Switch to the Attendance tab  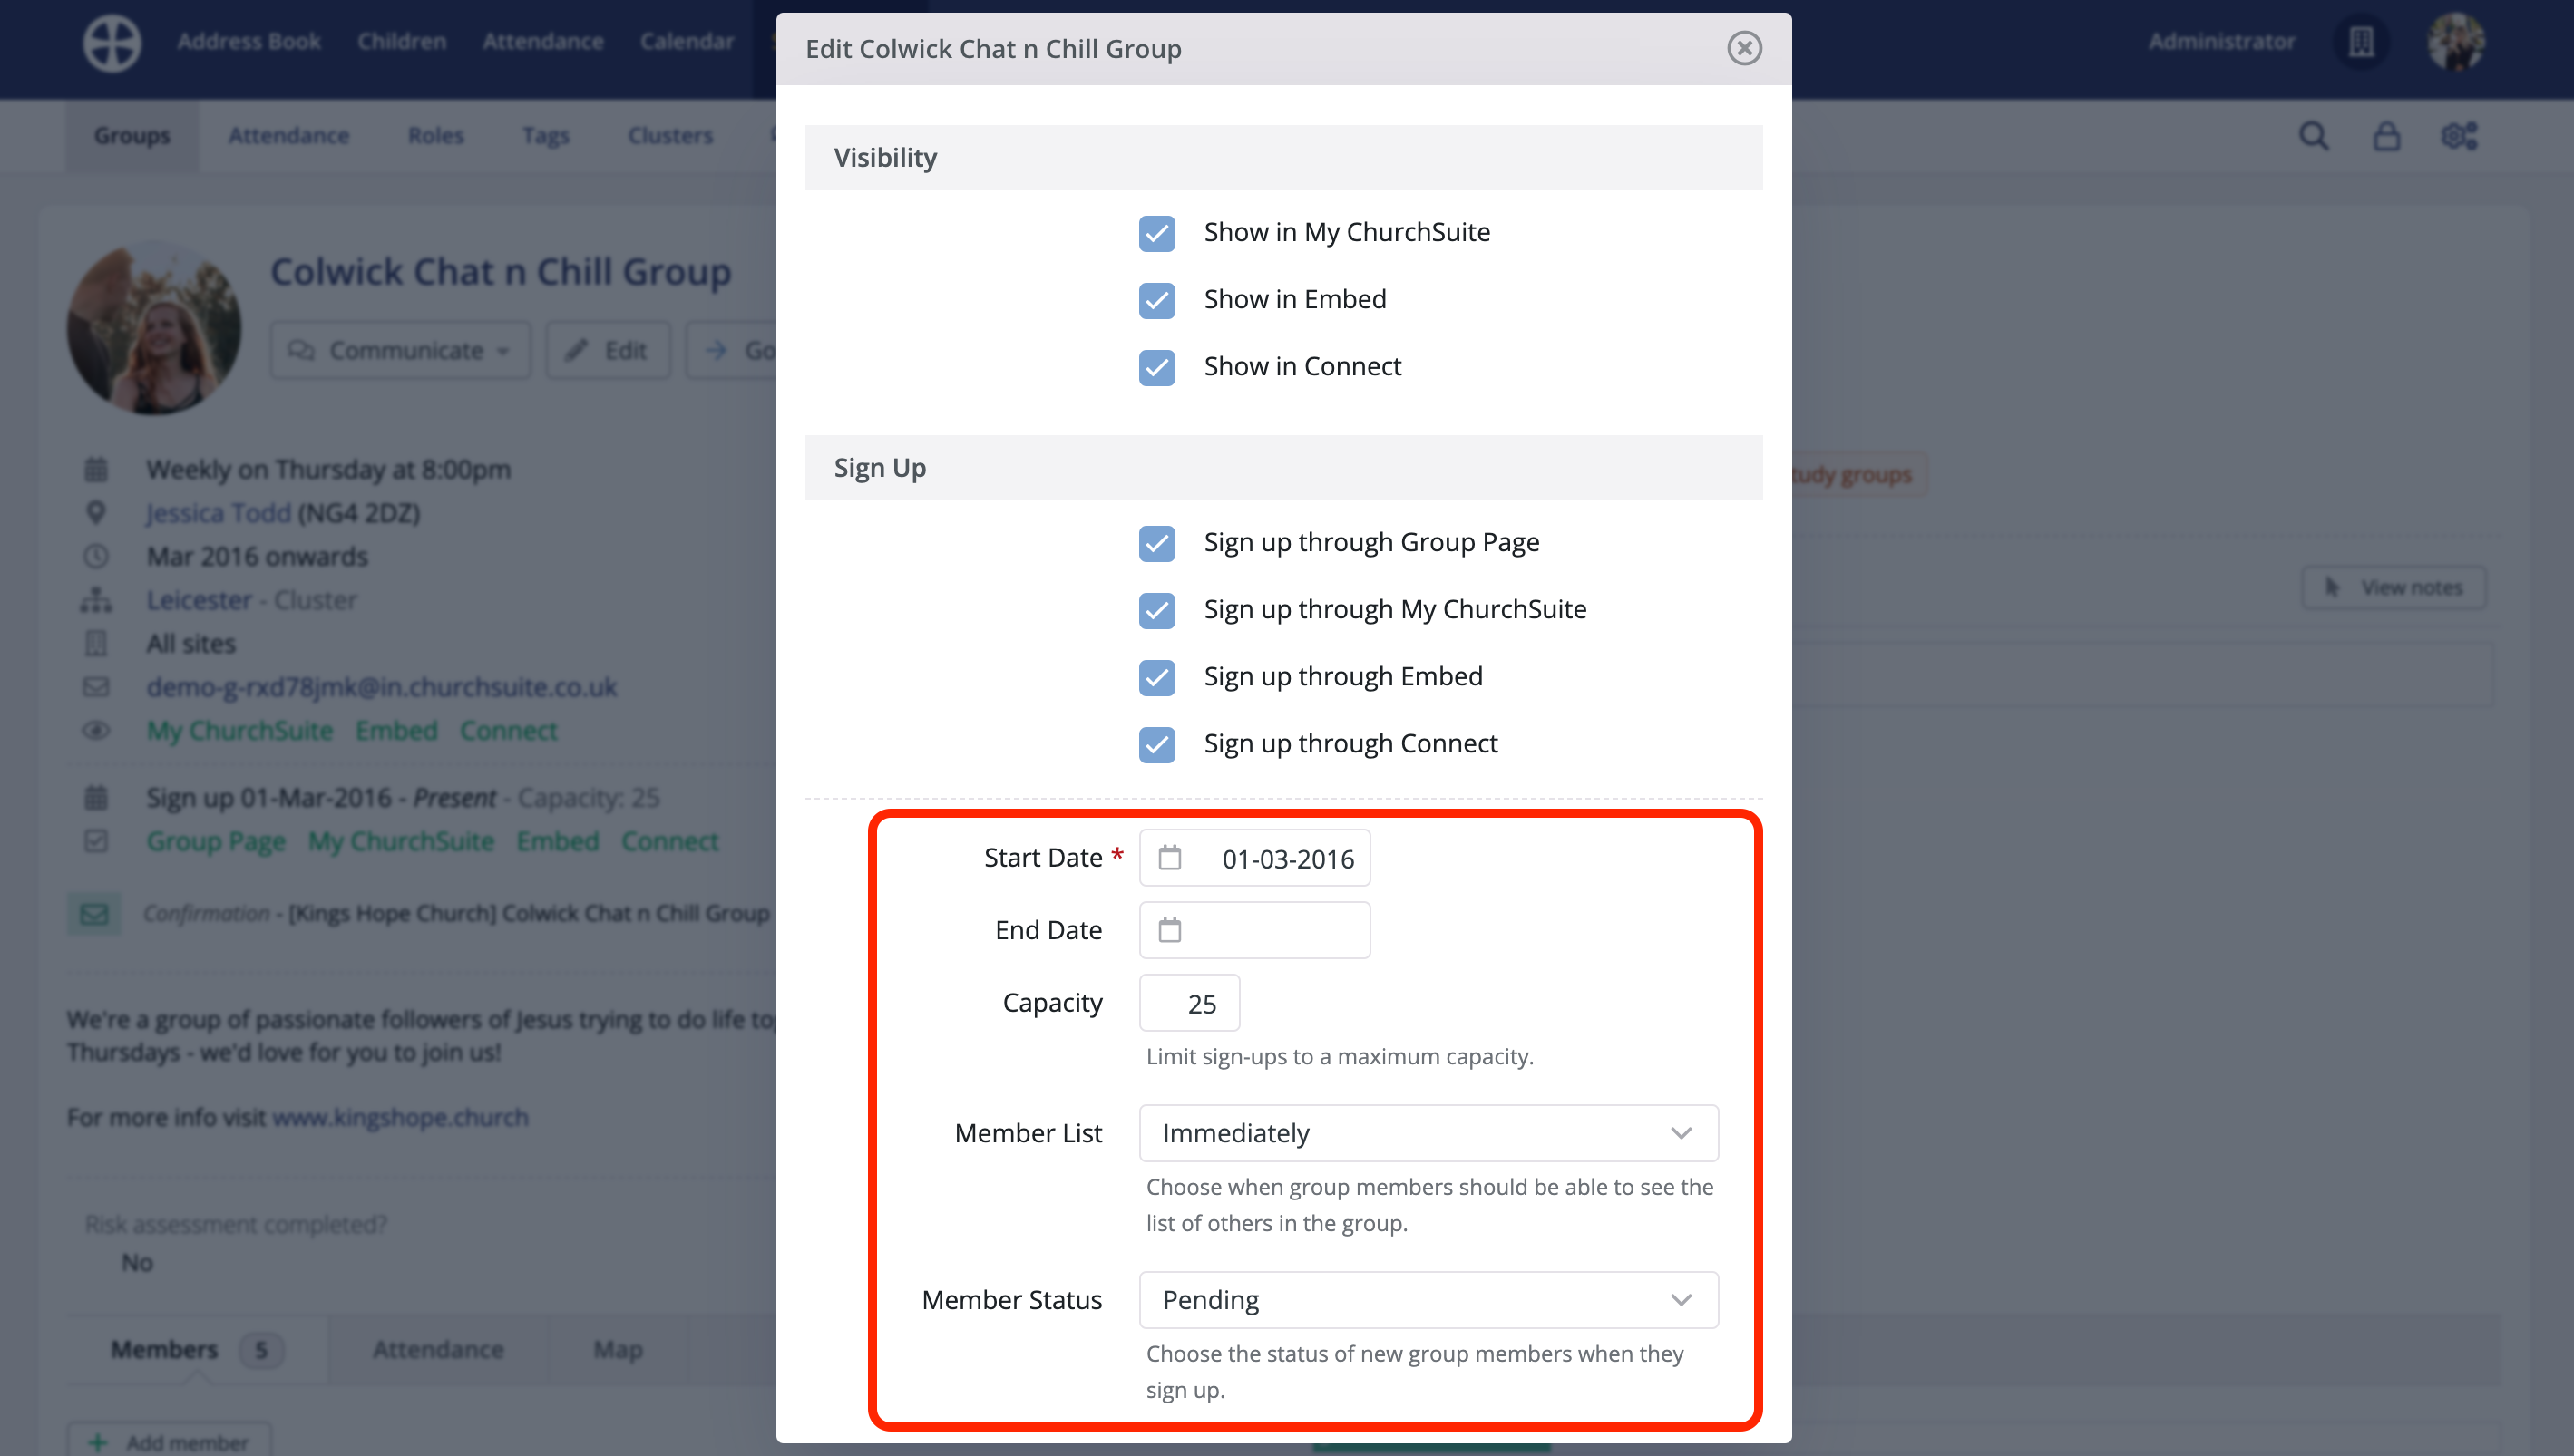click(x=288, y=136)
